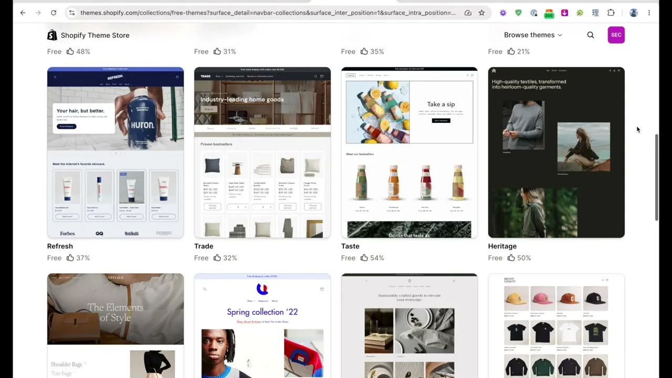Click the browser back arrow

(23, 13)
